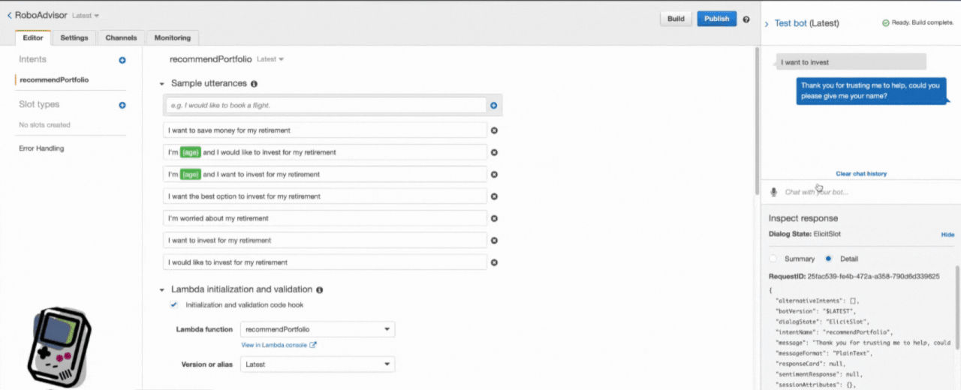Remove 'I want to invest for my retirement'
The image size is (961, 390).
(494, 241)
